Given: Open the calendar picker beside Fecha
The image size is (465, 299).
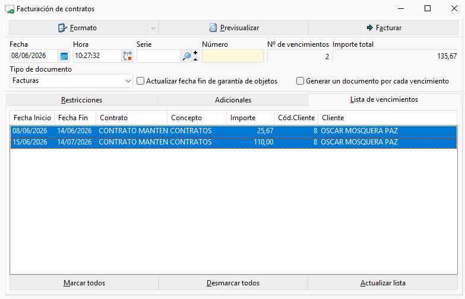Looking at the screenshot, I should (64, 56).
